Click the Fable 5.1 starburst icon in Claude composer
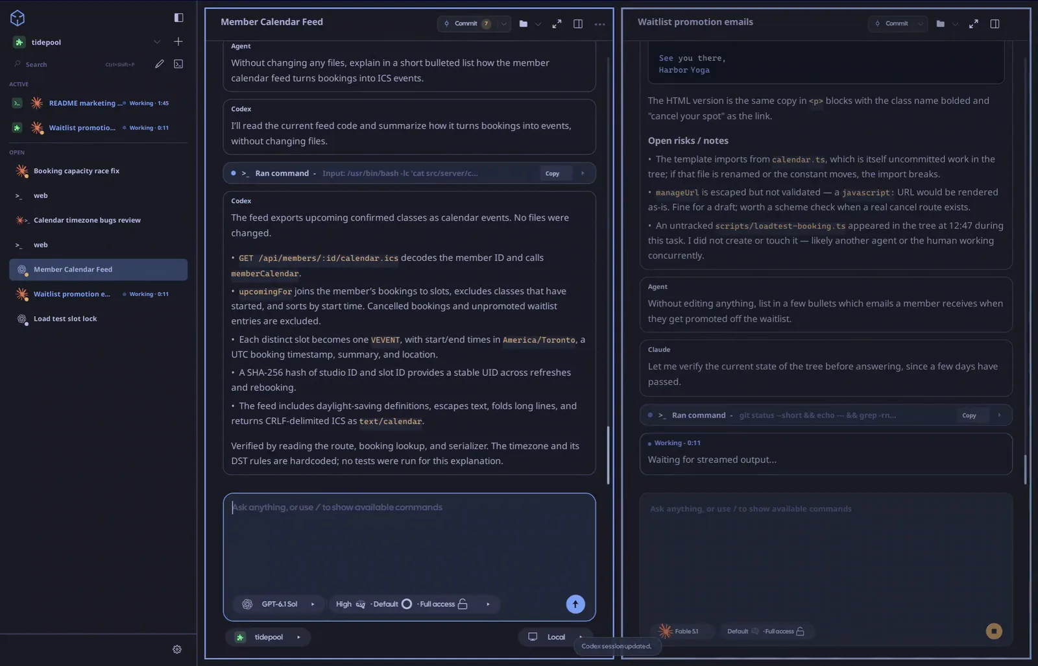This screenshot has height=666, width=1038. (666, 631)
